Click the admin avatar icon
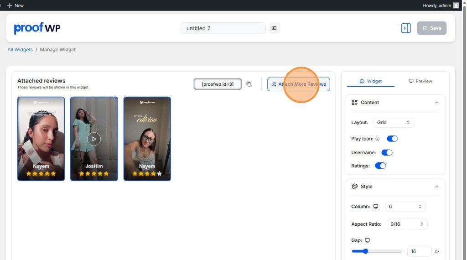 [456, 5]
